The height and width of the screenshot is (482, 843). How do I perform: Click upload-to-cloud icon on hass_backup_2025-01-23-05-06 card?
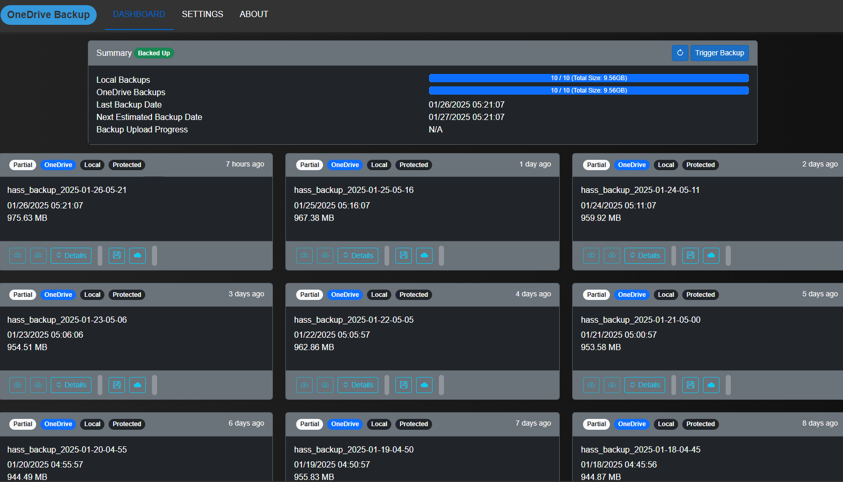pyautogui.click(x=18, y=385)
